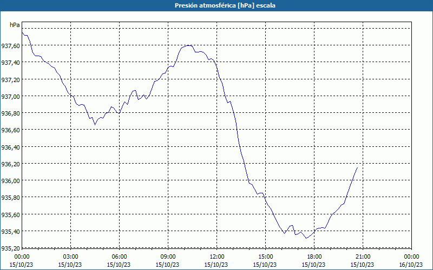Click the chart title 'Presión atmosférica [hPa] escala'
Screen dimensions: 433x270
pos(225,5)
